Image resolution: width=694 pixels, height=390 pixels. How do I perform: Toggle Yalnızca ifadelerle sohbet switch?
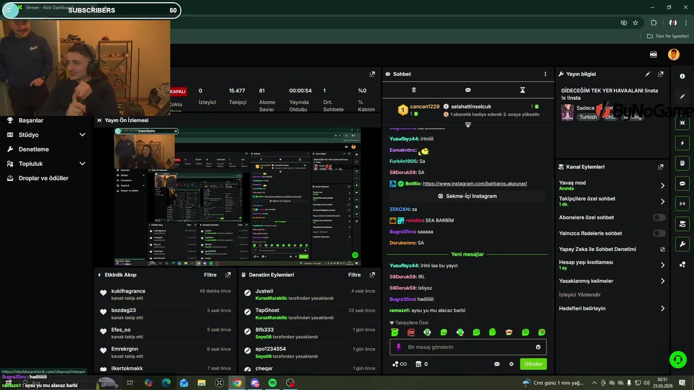(659, 233)
